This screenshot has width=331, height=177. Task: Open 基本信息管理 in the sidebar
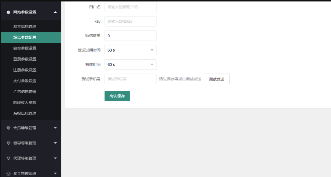25,26
